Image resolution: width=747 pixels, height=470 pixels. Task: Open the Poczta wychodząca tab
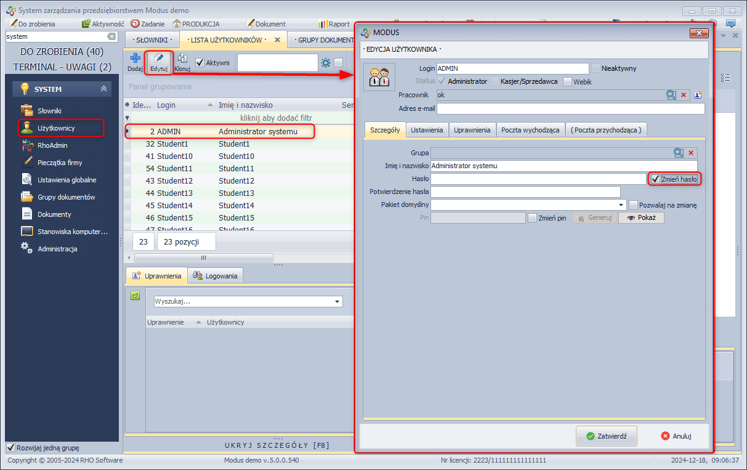click(530, 130)
